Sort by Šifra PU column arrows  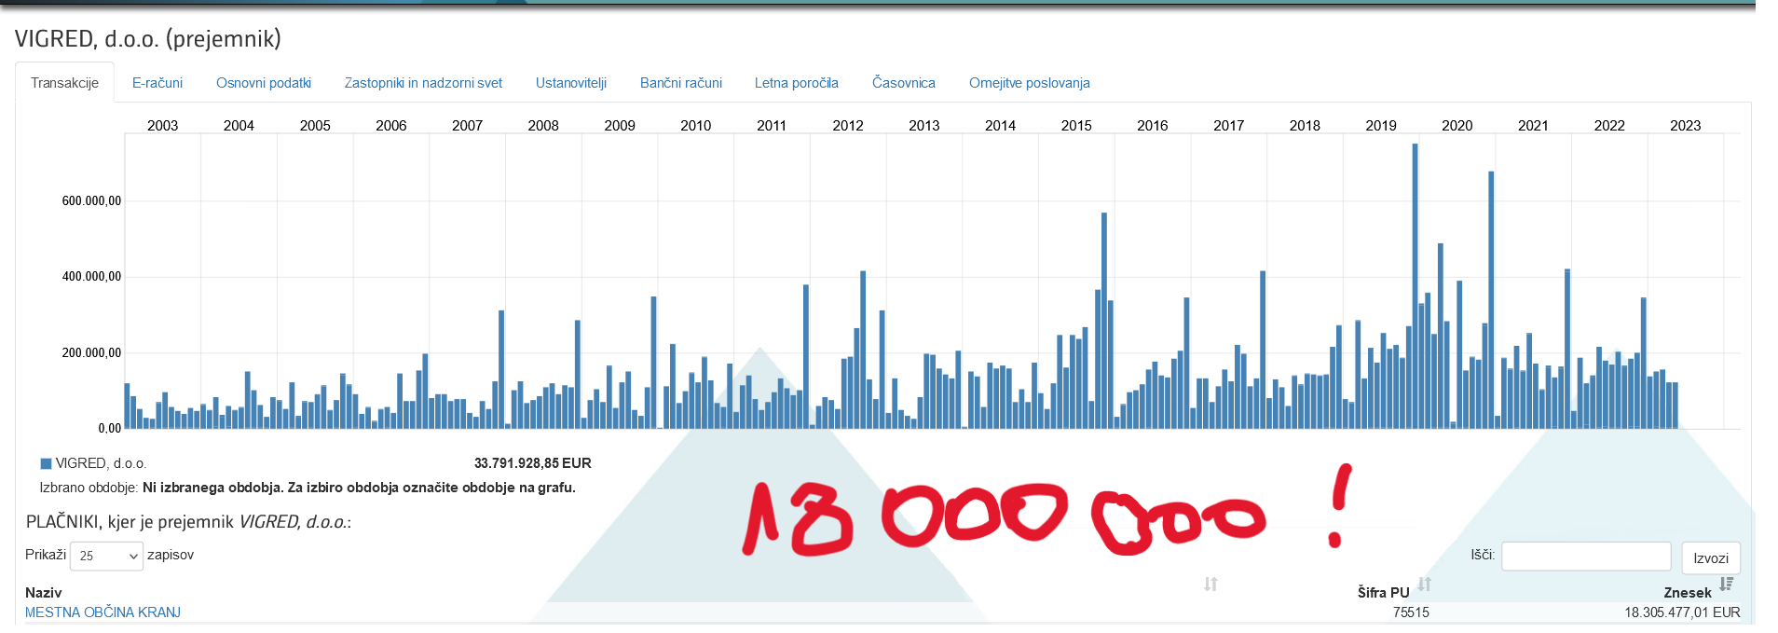(1424, 585)
